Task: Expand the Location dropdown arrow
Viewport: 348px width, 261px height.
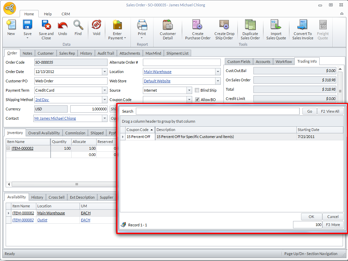Action: click(x=218, y=72)
